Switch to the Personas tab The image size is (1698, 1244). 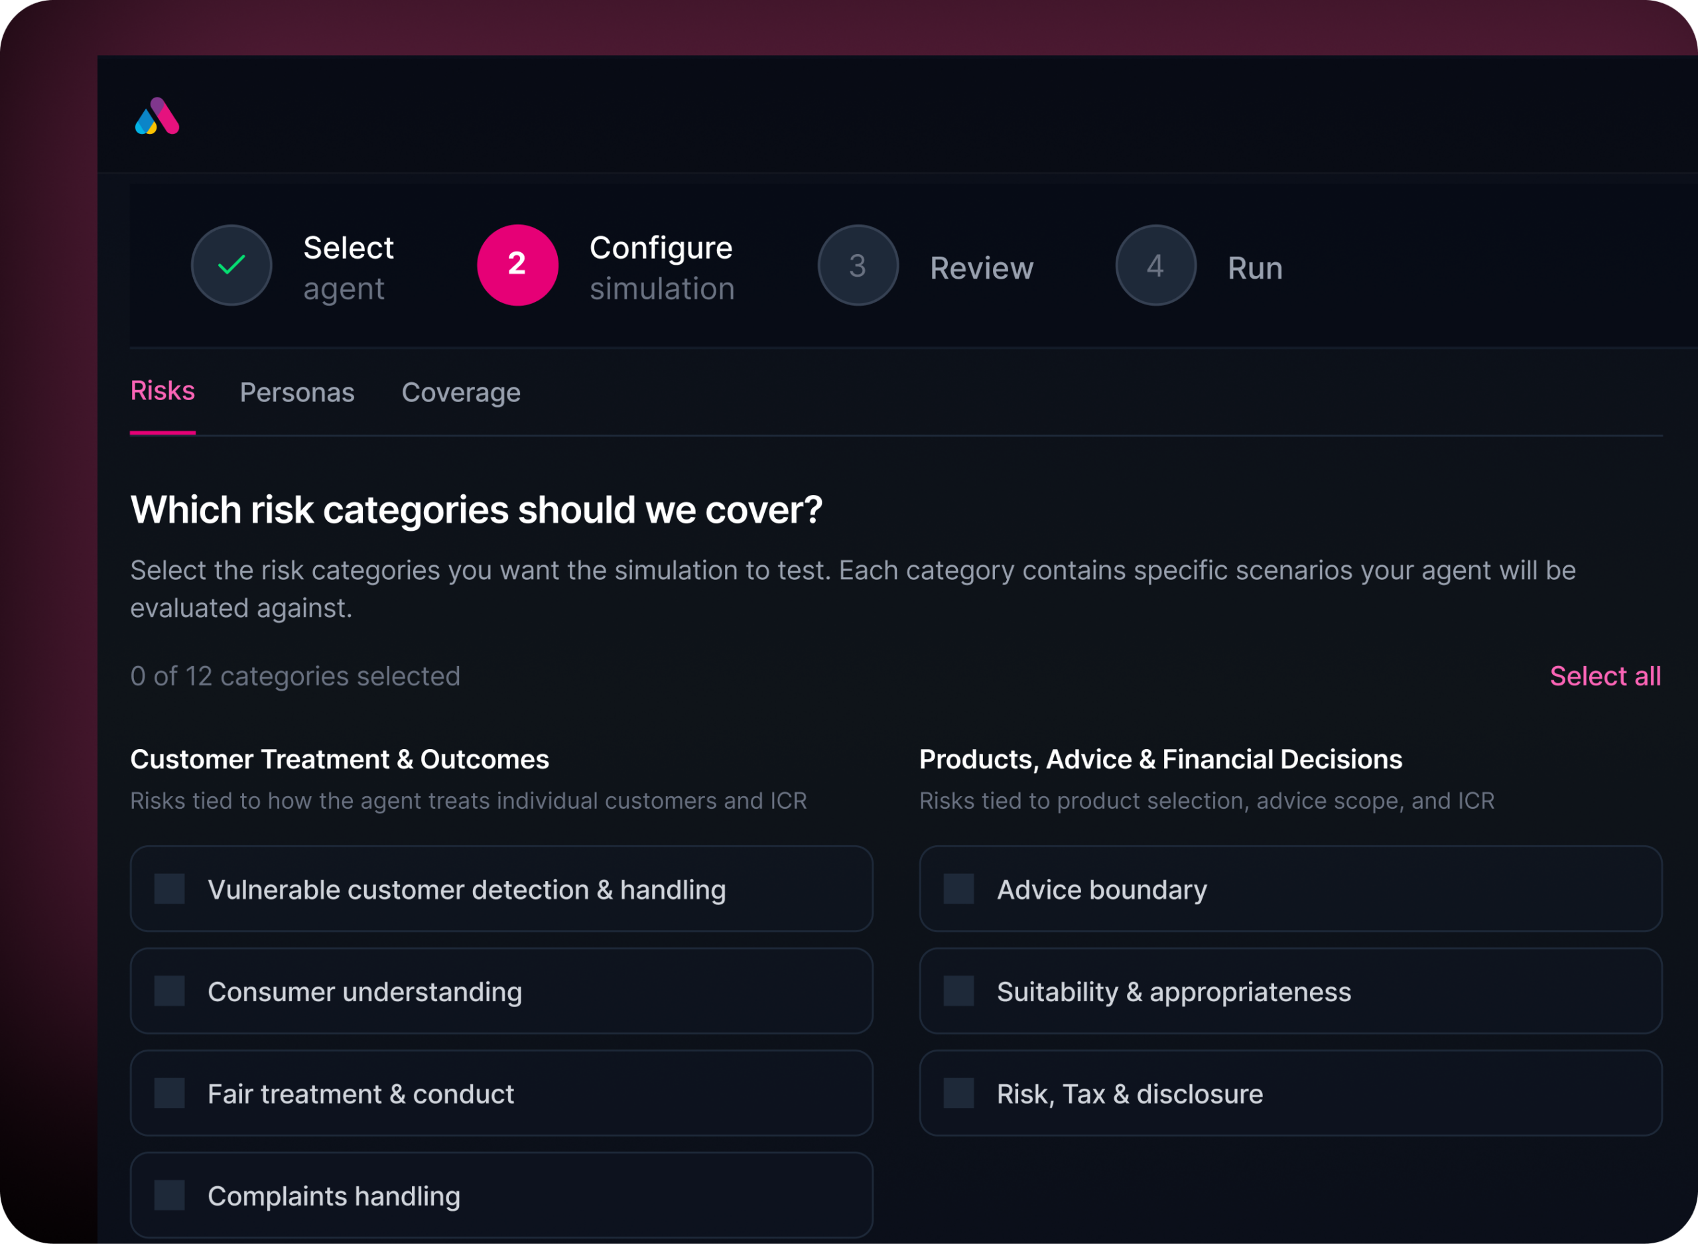point(296,393)
